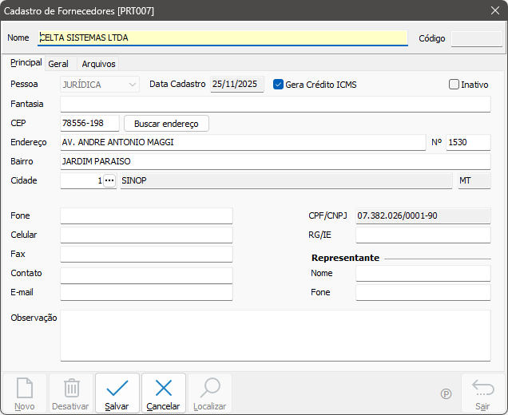Open the Arquivos tab
Screen dimensions: 508x415
tap(98, 64)
